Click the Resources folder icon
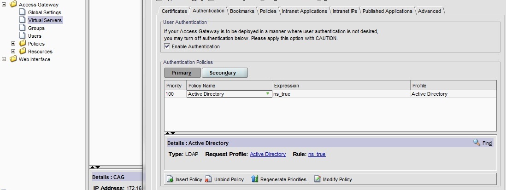The height and width of the screenshot is (190, 506). click(22, 51)
